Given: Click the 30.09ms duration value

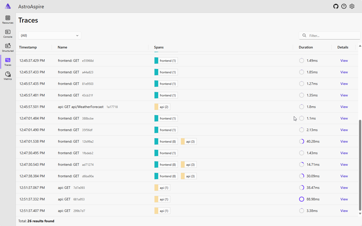Looking at the screenshot, I should [313, 176].
